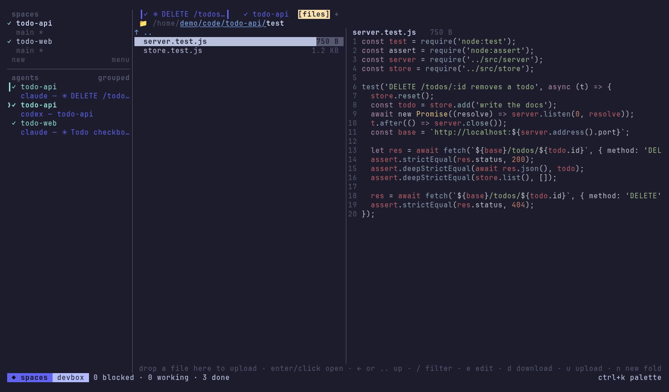
Task: Navigate to code in breadcrumb path
Action: coord(211,23)
